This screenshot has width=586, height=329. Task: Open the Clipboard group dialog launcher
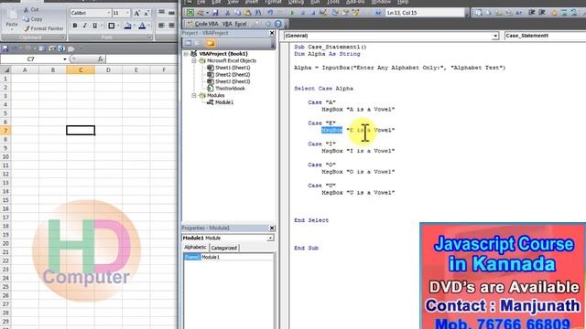[x=62, y=37]
